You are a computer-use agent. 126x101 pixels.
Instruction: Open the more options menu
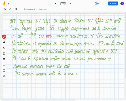pos(105,3)
